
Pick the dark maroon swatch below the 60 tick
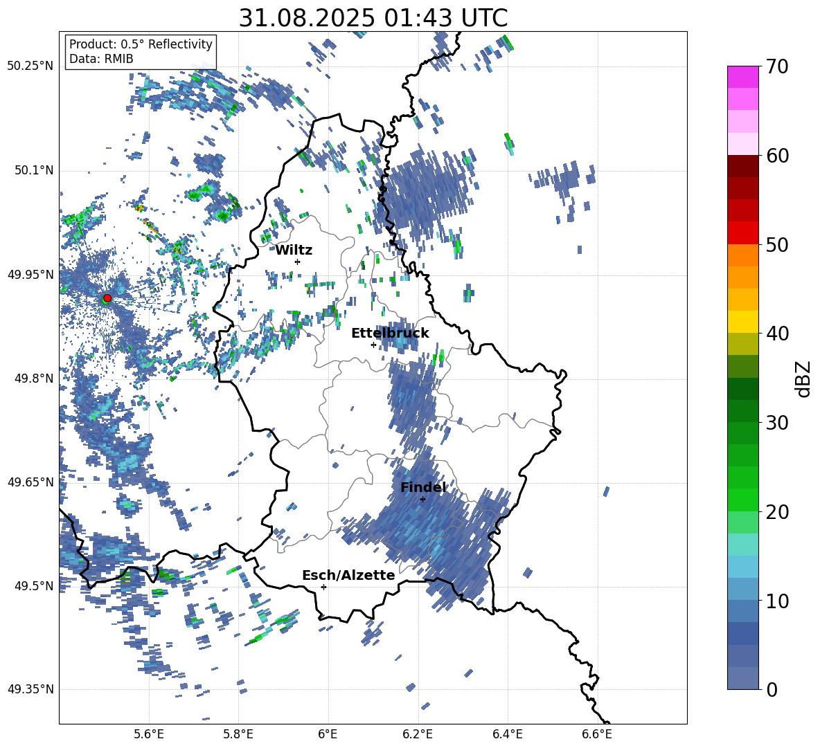(742, 166)
